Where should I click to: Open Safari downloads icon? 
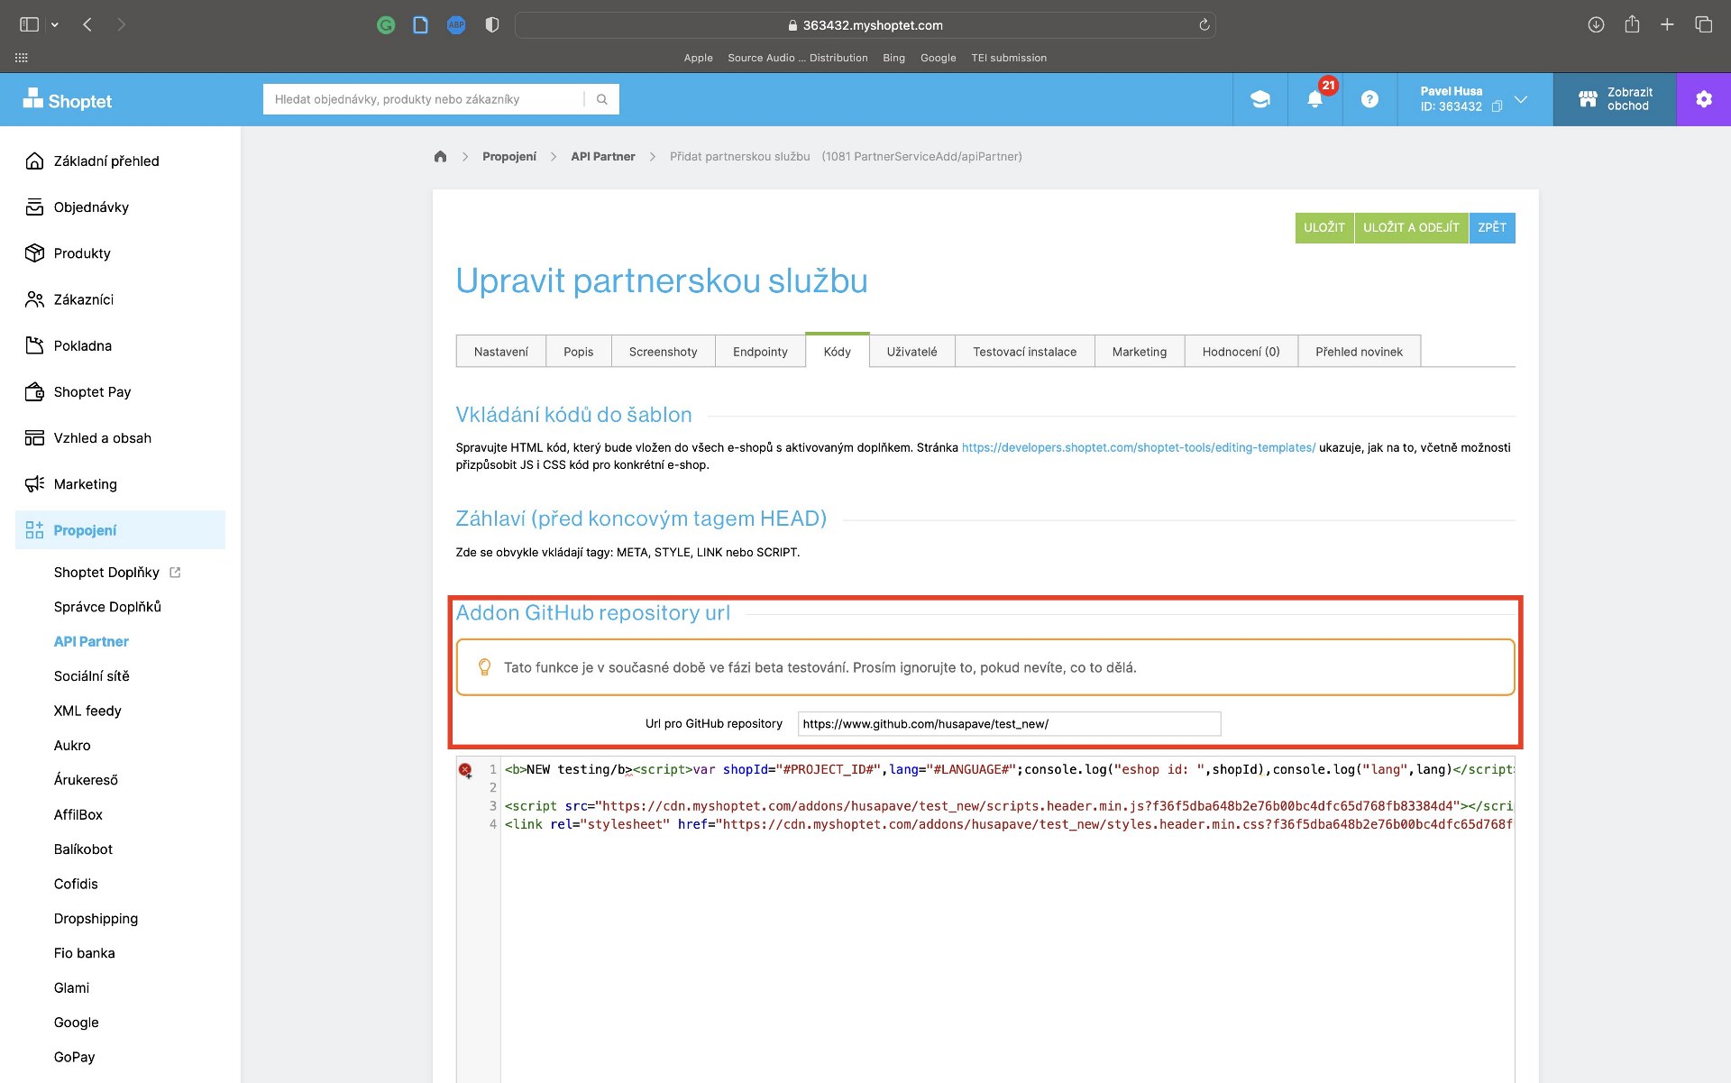click(x=1596, y=24)
